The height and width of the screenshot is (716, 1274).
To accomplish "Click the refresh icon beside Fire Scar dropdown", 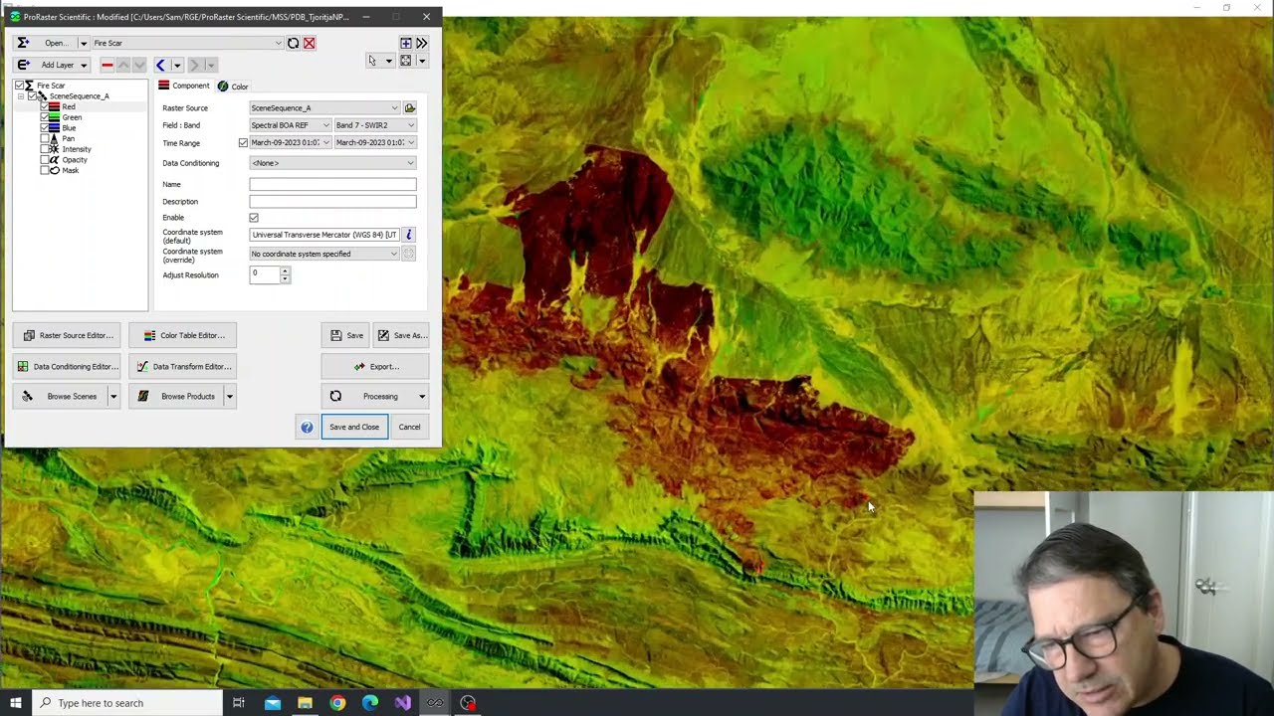I will 293,43.
